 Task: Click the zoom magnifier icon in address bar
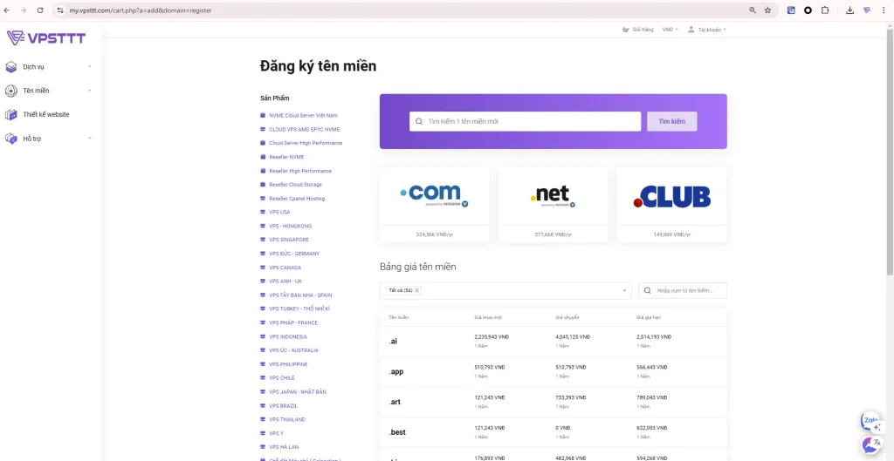(753, 10)
